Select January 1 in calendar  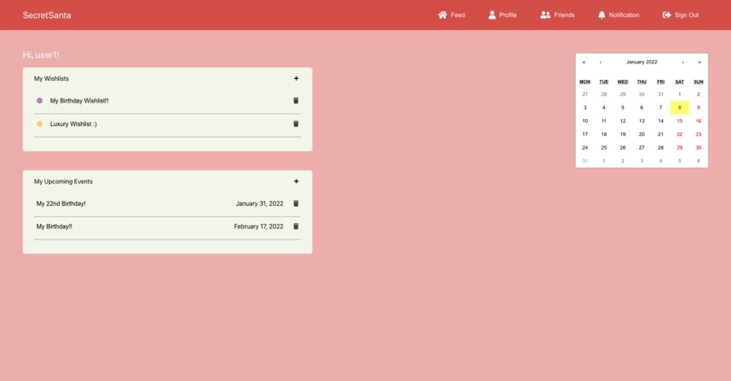point(679,94)
